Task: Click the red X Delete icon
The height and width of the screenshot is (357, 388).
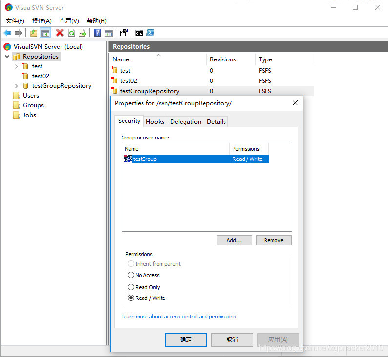Action: (60, 33)
